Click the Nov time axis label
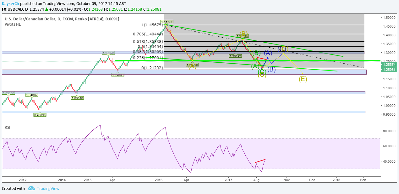Viewport: 399px width, 194px height. 286,180
